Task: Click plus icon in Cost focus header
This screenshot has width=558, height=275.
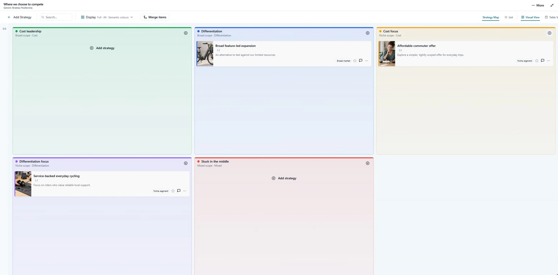Action: coord(550,33)
